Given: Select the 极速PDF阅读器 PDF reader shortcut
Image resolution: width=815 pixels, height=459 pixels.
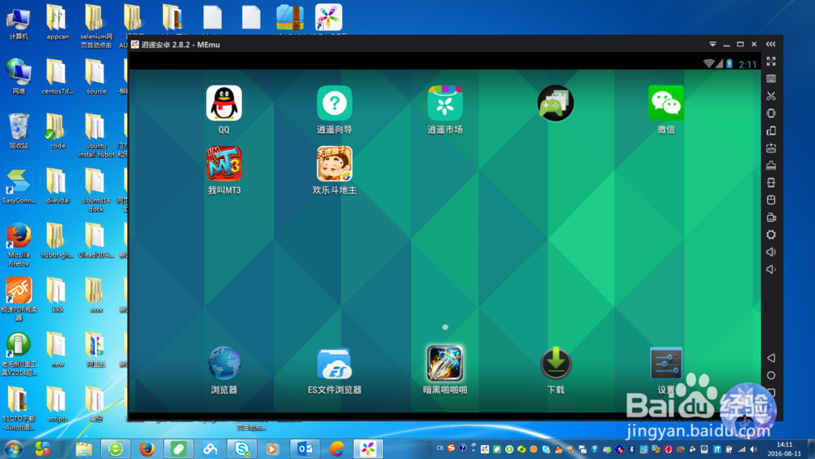Looking at the screenshot, I should pyautogui.click(x=19, y=298).
